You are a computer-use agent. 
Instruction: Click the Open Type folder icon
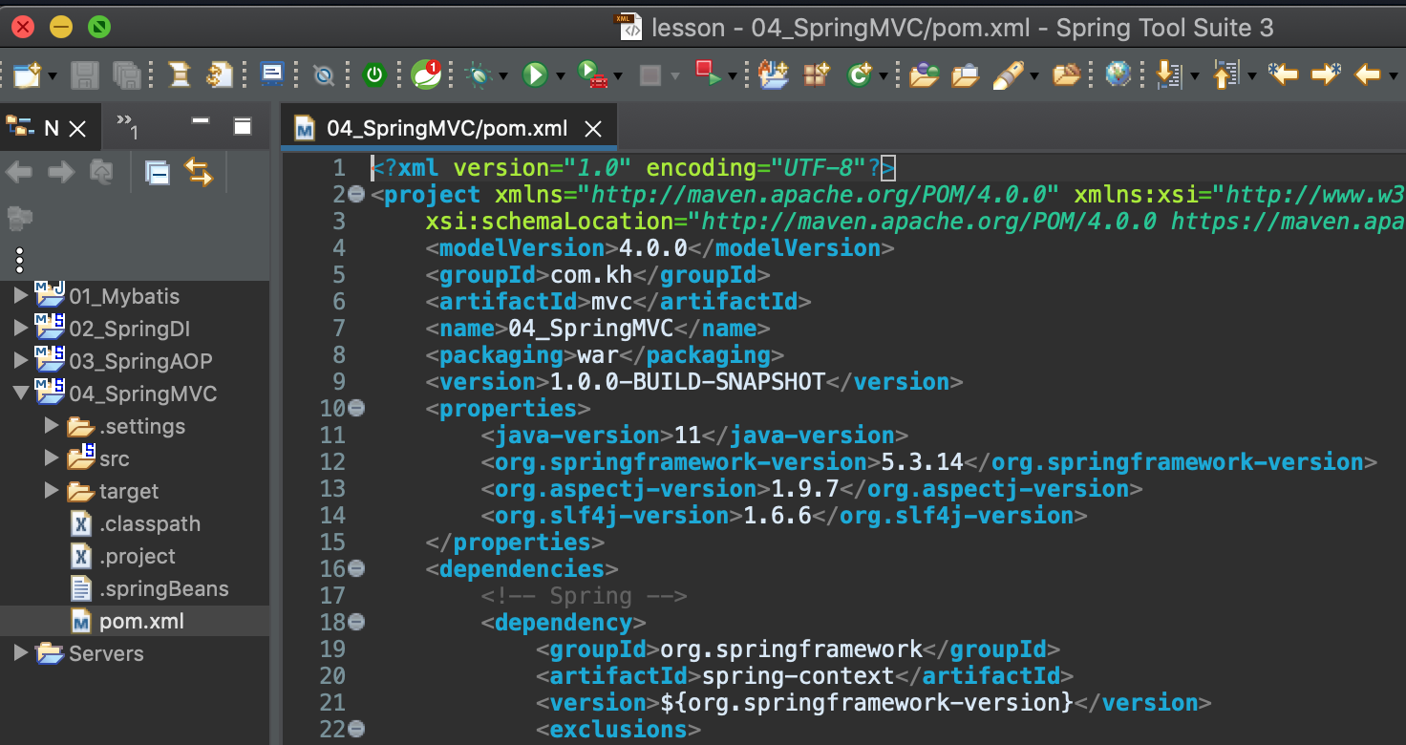pos(924,74)
